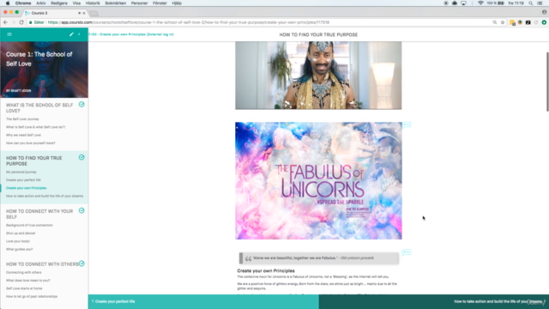Click the Create your own Principles breadcrumb link
Viewport: 549px width, 309px height.
tap(131, 34)
